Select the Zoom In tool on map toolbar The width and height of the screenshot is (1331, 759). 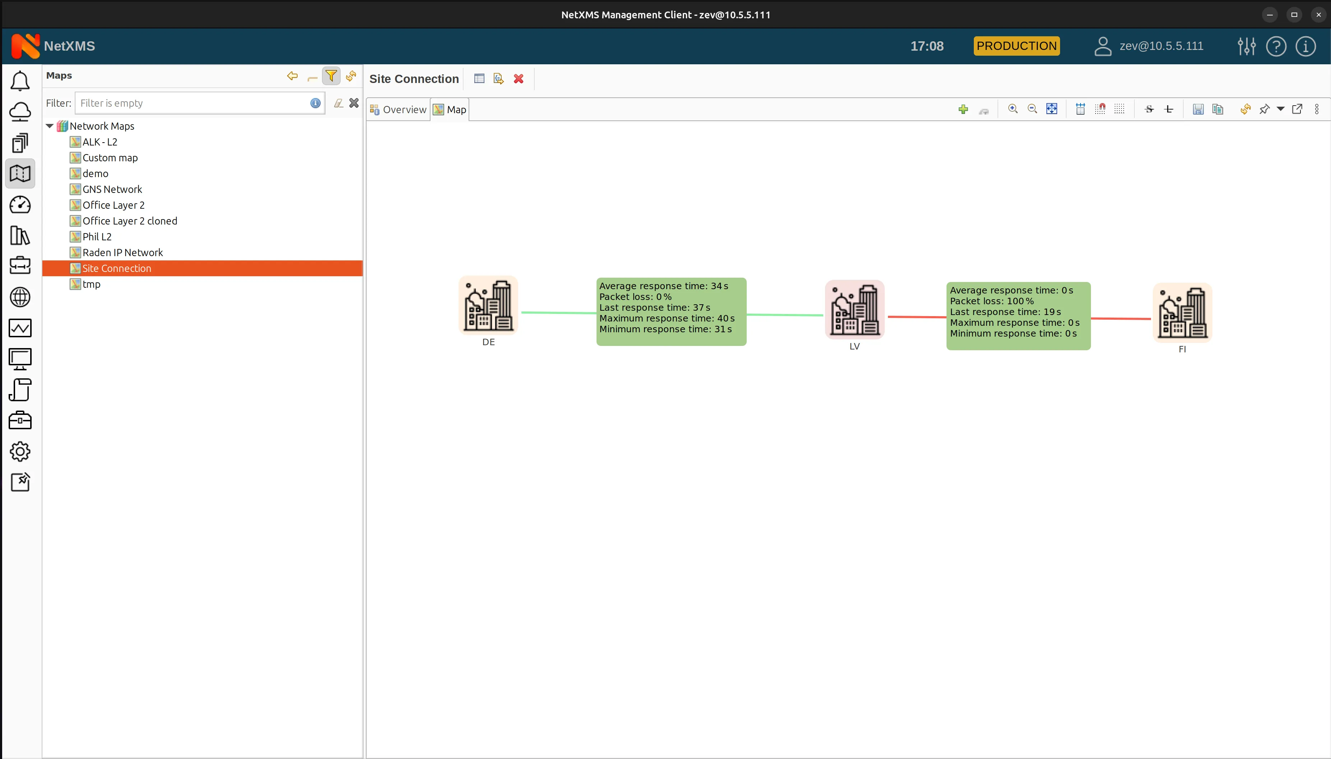tap(1013, 109)
